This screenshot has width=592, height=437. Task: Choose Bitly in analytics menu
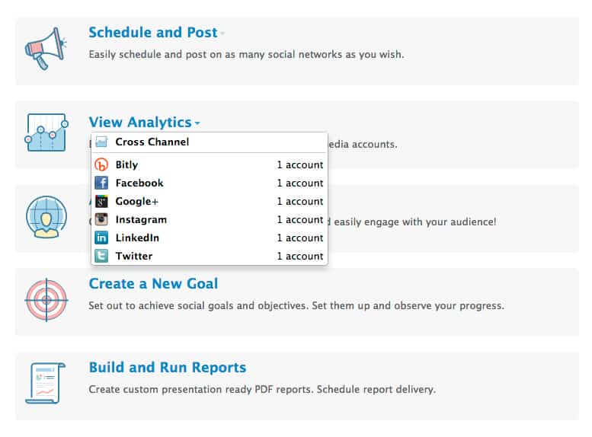[210, 165]
